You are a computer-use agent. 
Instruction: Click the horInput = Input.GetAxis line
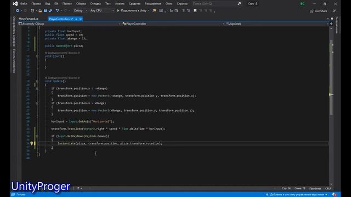[x=83, y=121]
